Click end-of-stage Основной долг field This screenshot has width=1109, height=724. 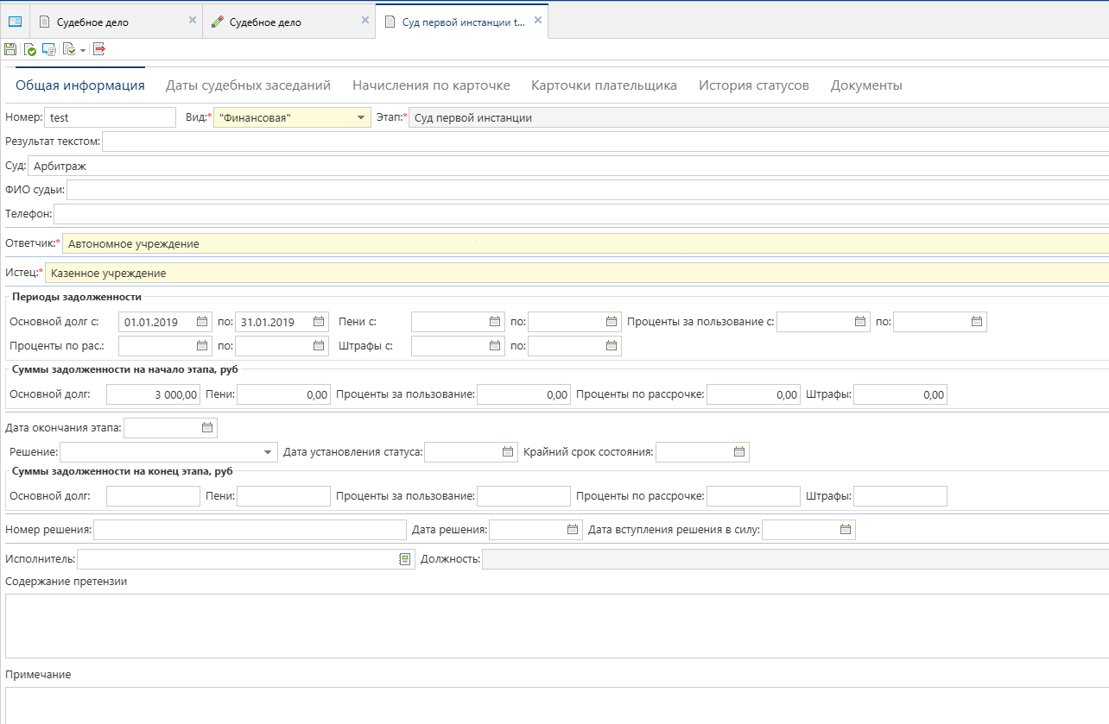click(x=154, y=496)
